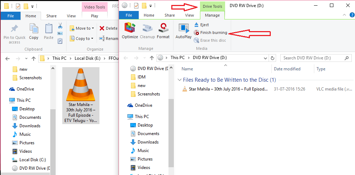
Task: Click Refresh button beside DVD address bar
Action: pos(273,58)
